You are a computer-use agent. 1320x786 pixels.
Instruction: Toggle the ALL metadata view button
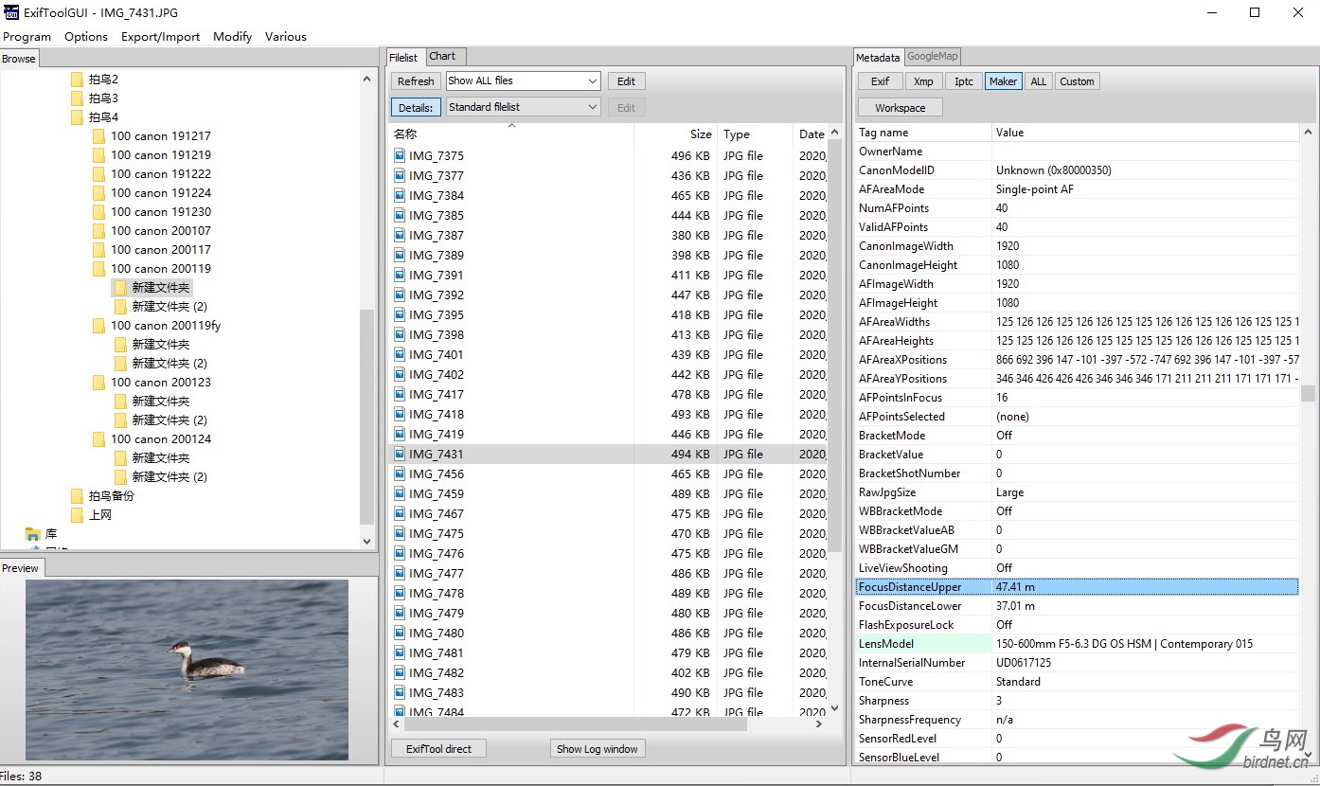[x=1039, y=81]
